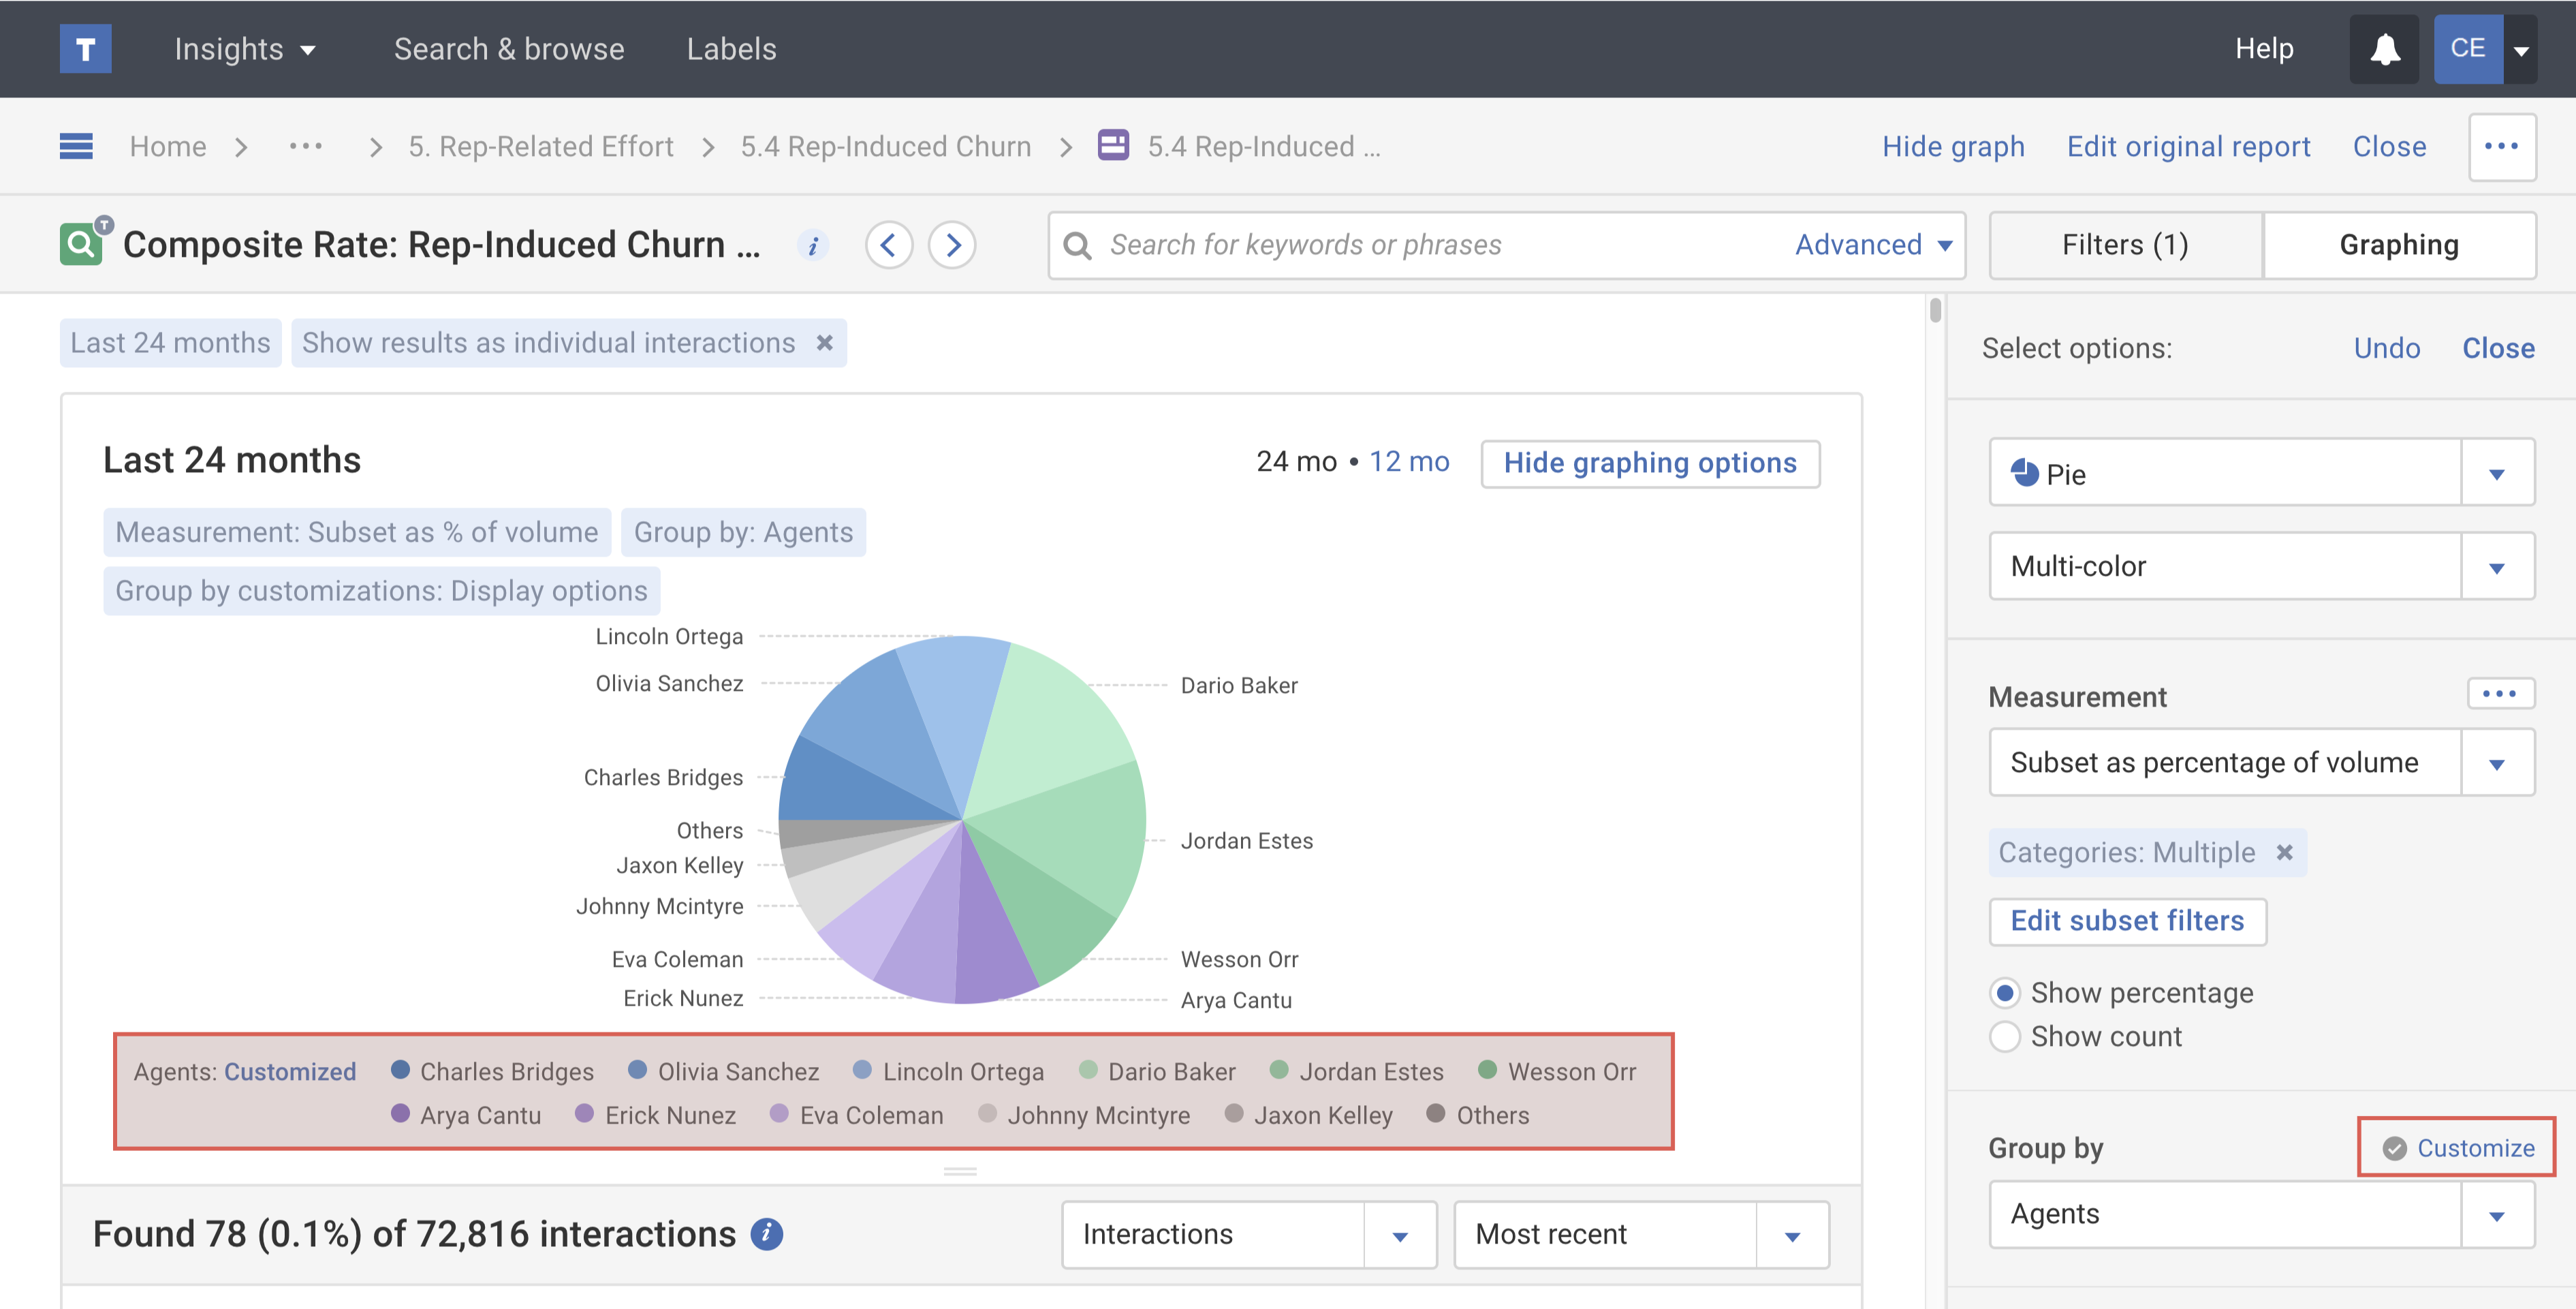Open the Multi-color scheme dropdown
The image size is (2576, 1309).
click(2497, 566)
